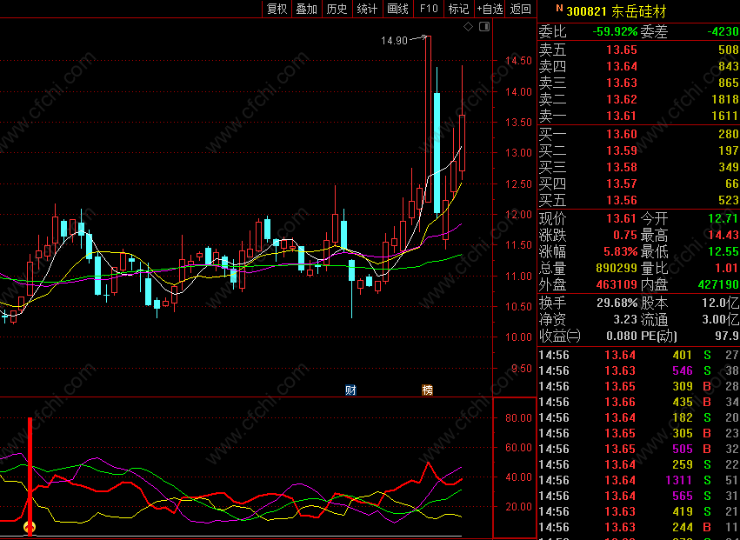
Task: Click the 委比 -59.92% value
Action: pyautogui.click(x=615, y=31)
